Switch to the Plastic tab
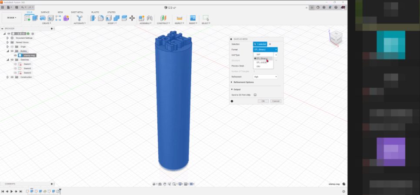The width and height of the screenshot is (420, 195). 95,12
